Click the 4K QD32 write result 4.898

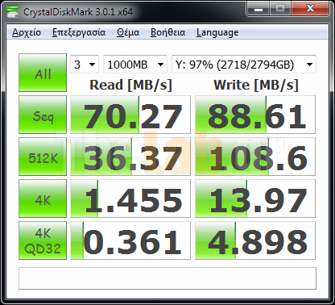[255, 240]
